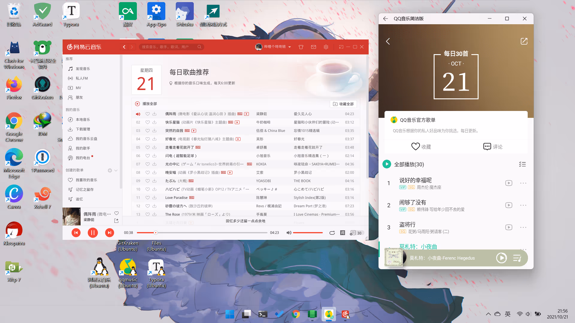The width and height of the screenshot is (575, 323).
Task: Open lyrics panel with the 词 icon
Action: (x=343, y=233)
